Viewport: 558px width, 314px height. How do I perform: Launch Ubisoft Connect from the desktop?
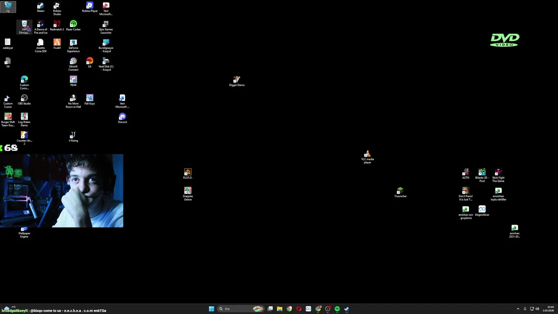click(x=73, y=65)
